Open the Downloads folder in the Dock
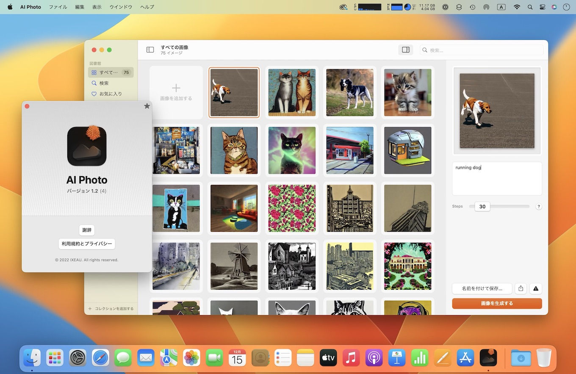The height and width of the screenshot is (374, 576). tap(521, 358)
